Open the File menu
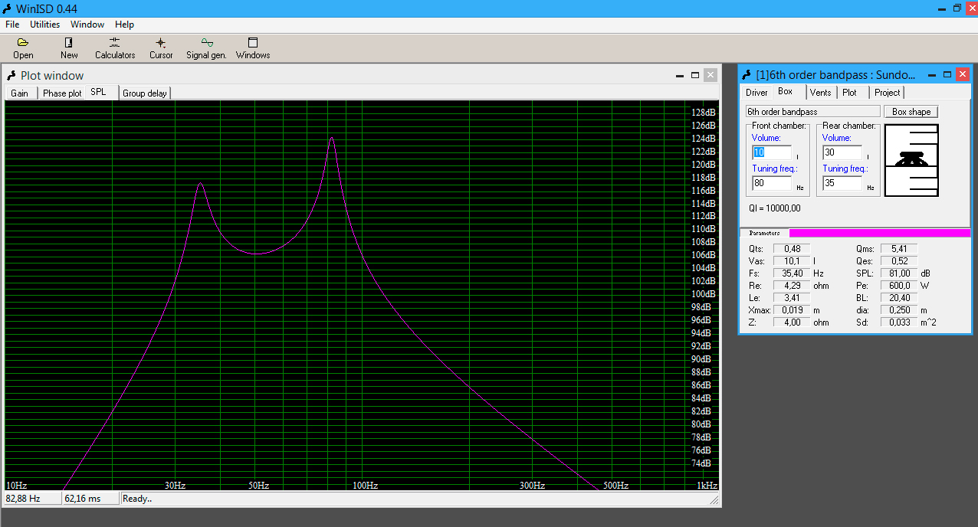978x527 pixels. [12, 25]
